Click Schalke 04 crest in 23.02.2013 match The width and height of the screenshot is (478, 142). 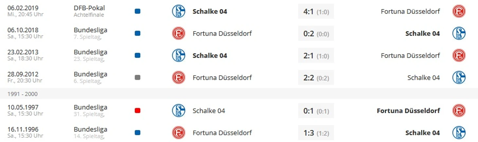pyautogui.click(x=179, y=55)
